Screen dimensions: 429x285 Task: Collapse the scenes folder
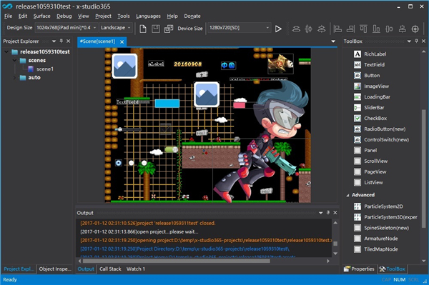point(14,61)
